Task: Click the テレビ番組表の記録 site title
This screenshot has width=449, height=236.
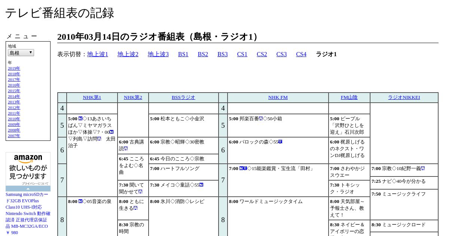Action: pyautogui.click(x=59, y=13)
